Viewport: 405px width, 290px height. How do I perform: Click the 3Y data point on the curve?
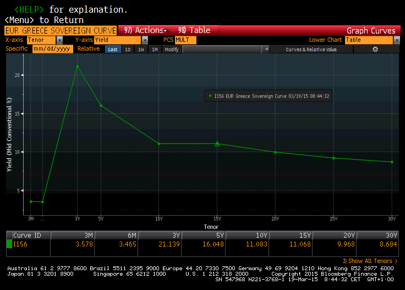pyautogui.click(x=78, y=67)
